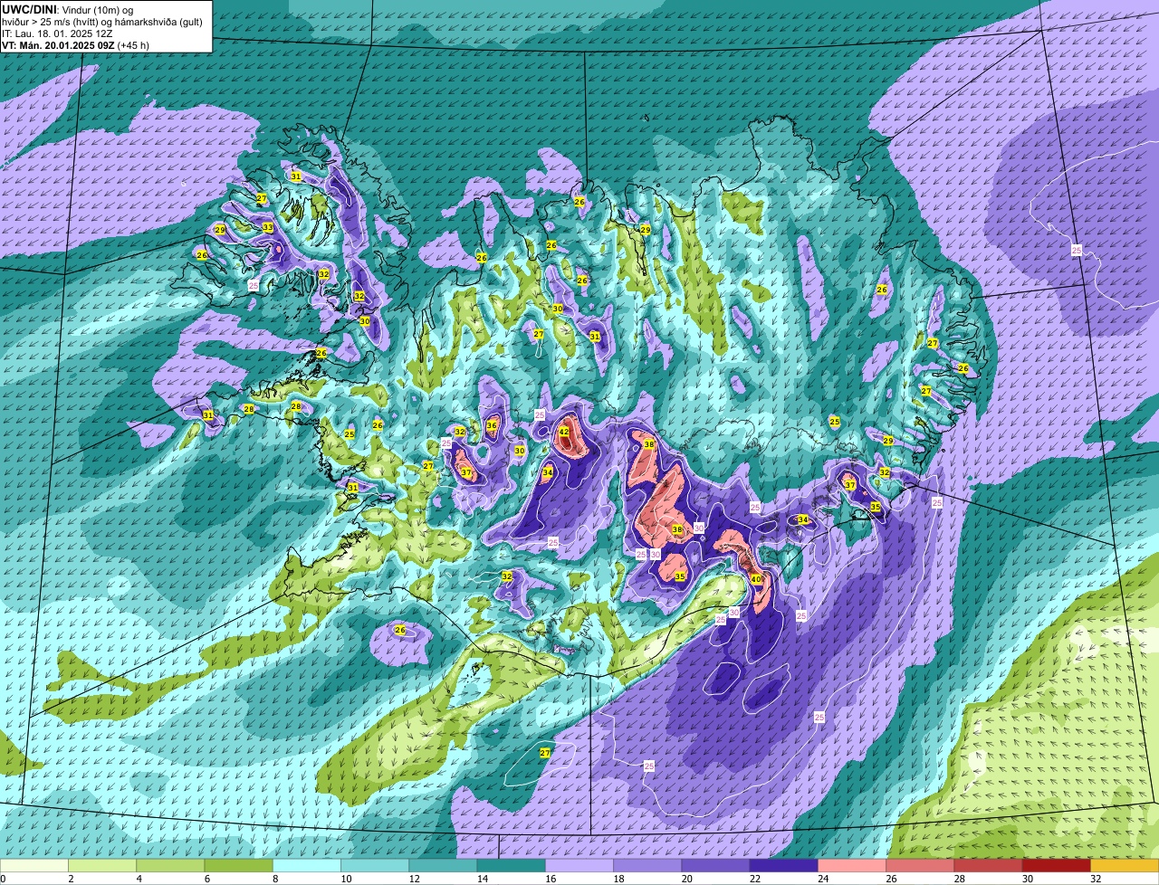Select the 2–4 m/s legend color swatch
Screen dimensions: 1159x885
click(x=102, y=865)
